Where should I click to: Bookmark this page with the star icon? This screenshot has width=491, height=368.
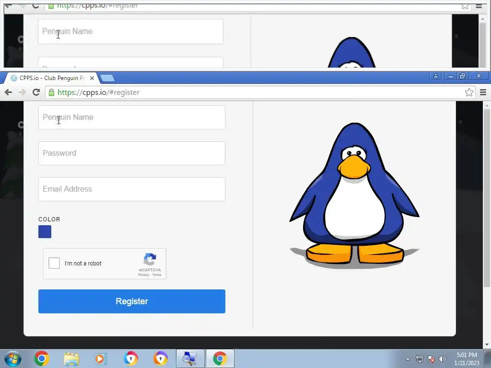[469, 92]
